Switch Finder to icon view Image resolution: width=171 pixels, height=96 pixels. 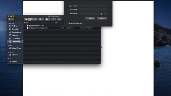coord(26,19)
